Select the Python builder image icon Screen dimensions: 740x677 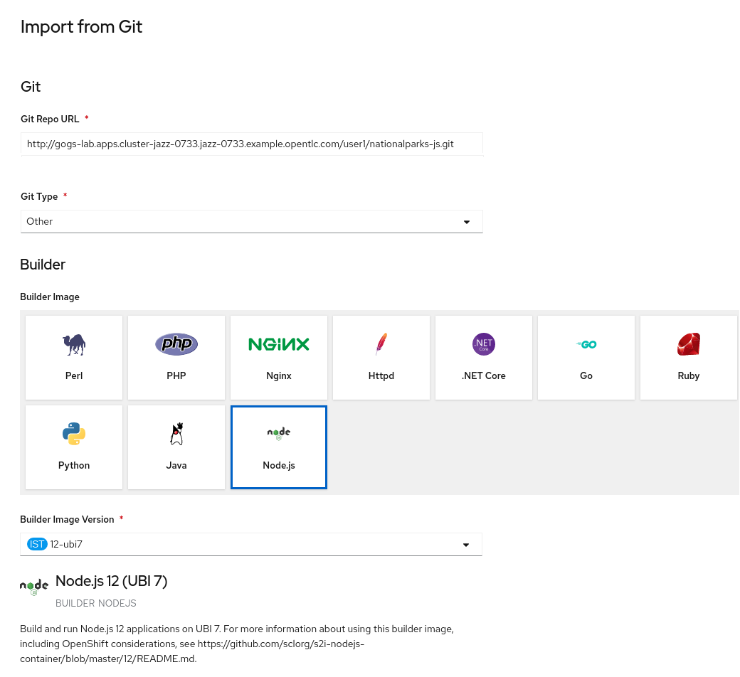74,434
